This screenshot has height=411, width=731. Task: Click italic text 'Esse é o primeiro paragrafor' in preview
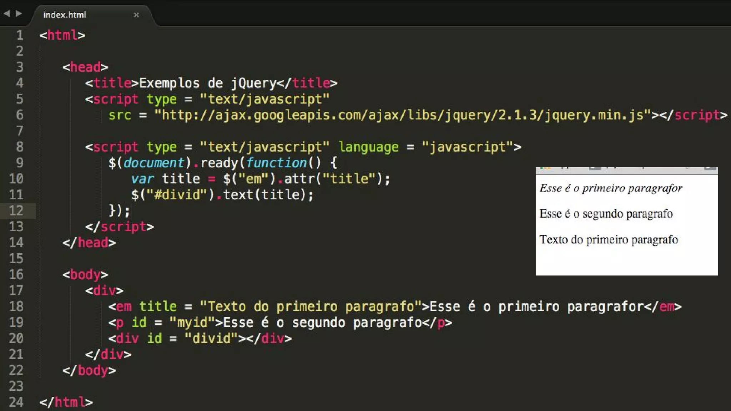pos(611,188)
